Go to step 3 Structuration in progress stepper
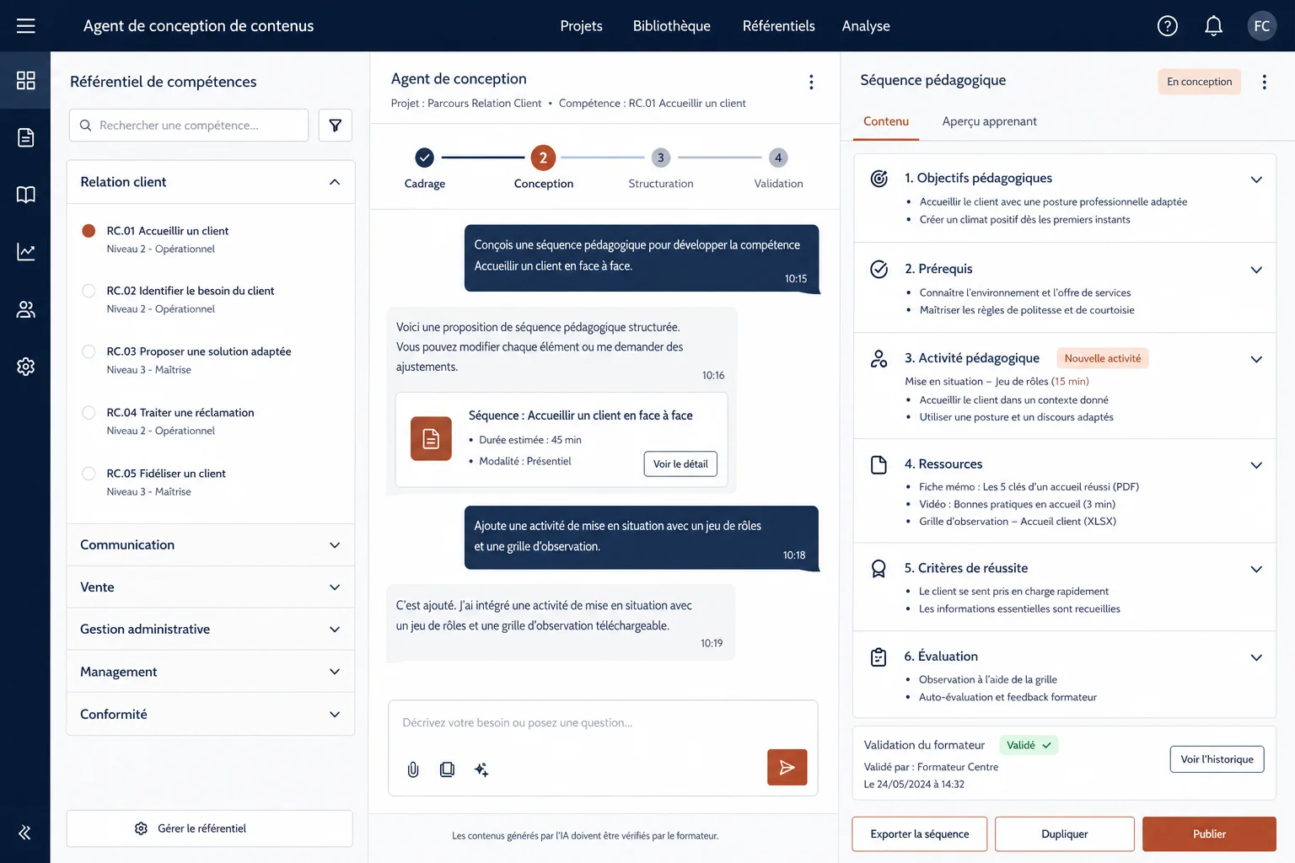 [x=661, y=169]
